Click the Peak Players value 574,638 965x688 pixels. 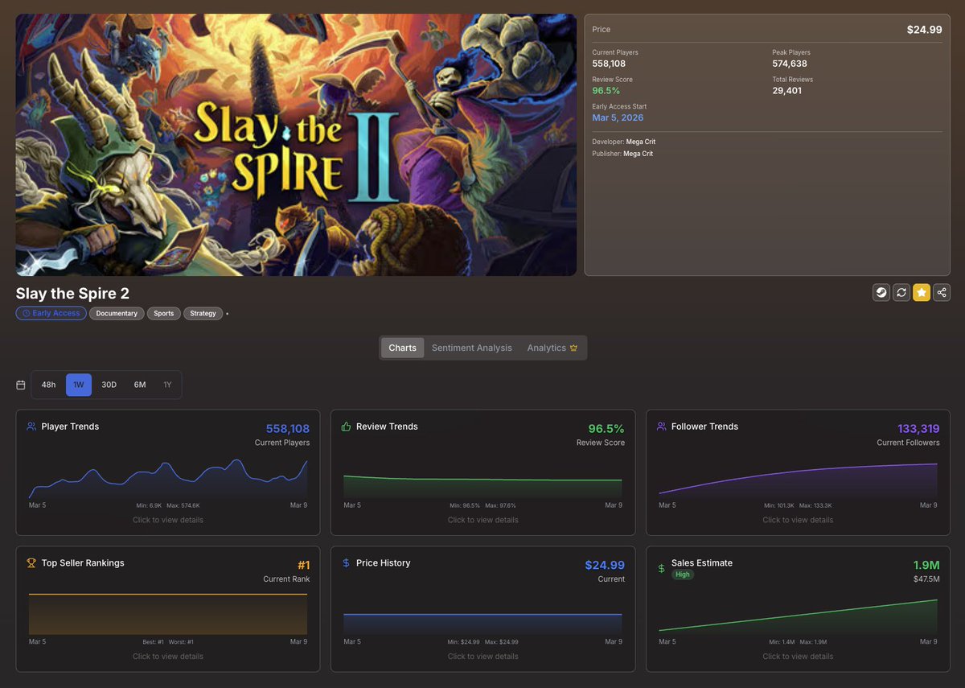click(x=790, y=64)
